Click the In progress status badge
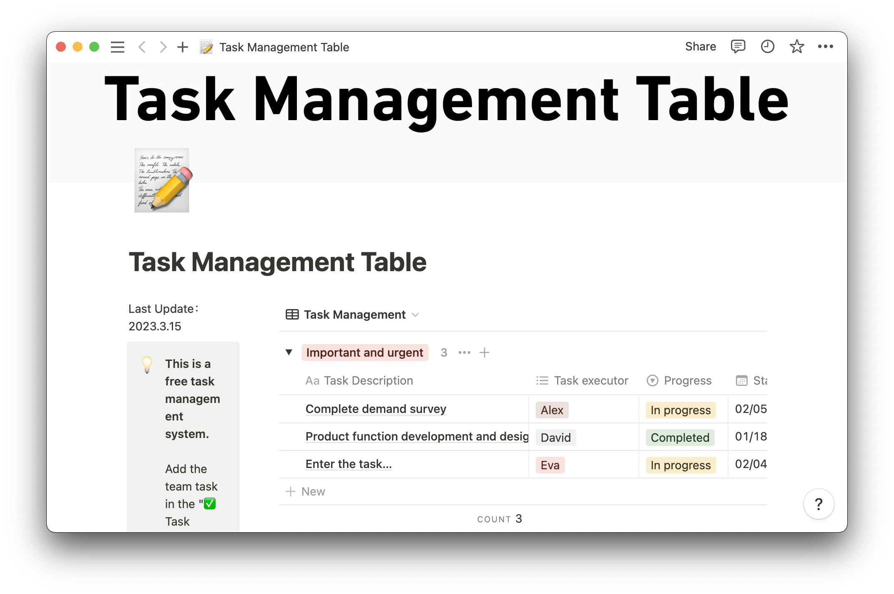894x594 pixels. [x=679, y=409]
